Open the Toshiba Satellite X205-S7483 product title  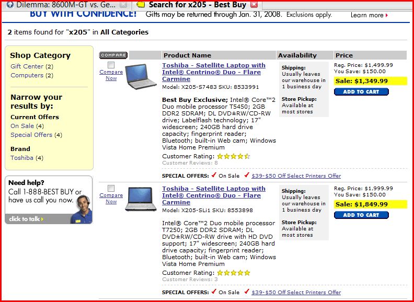click(x=214, y=72)
